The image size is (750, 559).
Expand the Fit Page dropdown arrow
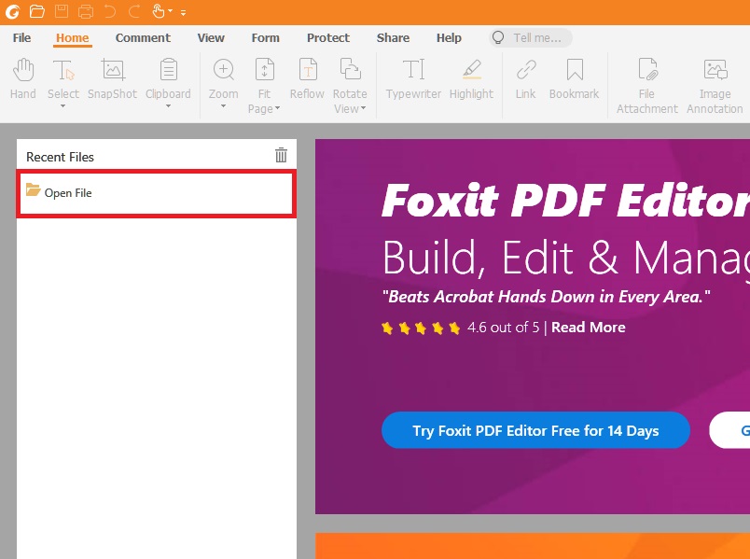pyautogui.click(x=277, y=108)
